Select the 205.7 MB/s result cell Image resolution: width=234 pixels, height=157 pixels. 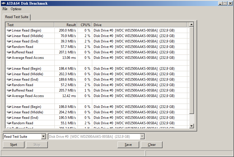tap(66, 90)
